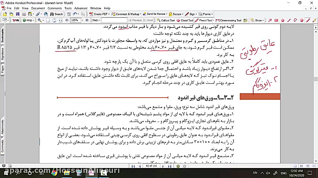
Task: Click the Open file folder icon
Action: 5,14
